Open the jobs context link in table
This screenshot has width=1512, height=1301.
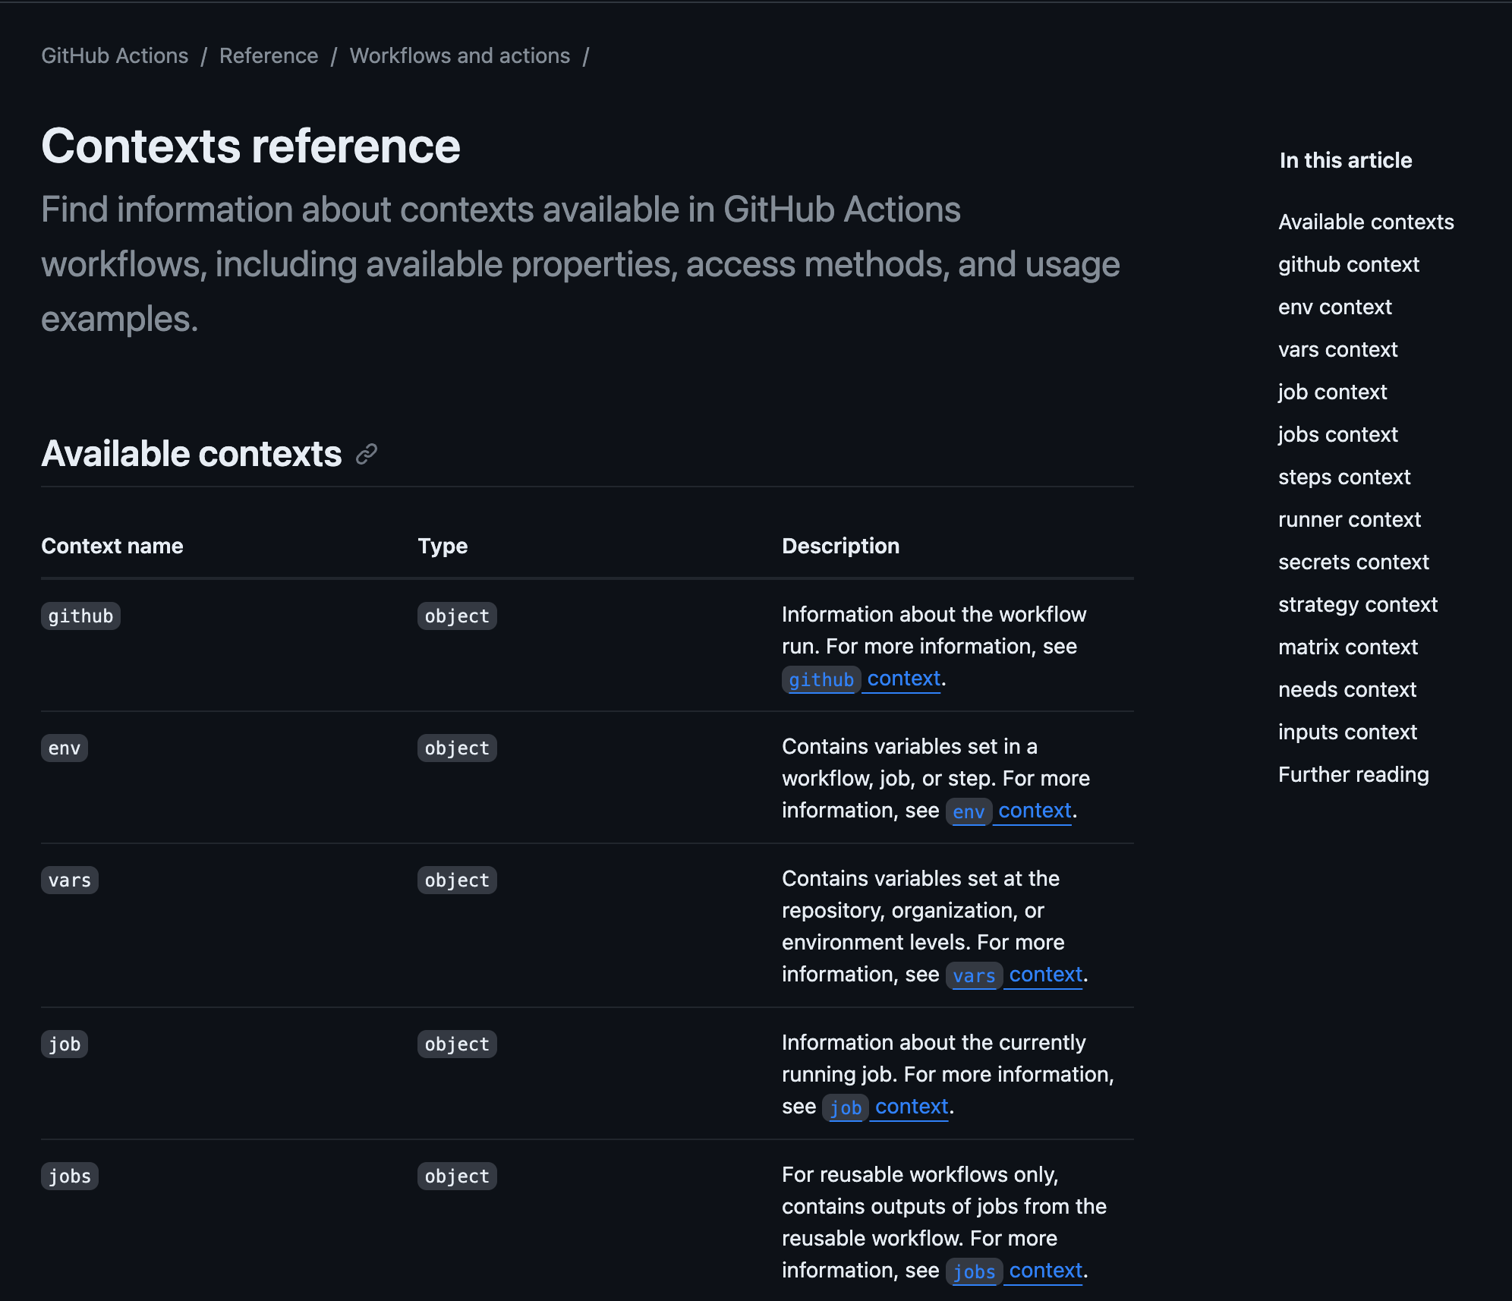pyautogui.click(x=1016, y=1271)
